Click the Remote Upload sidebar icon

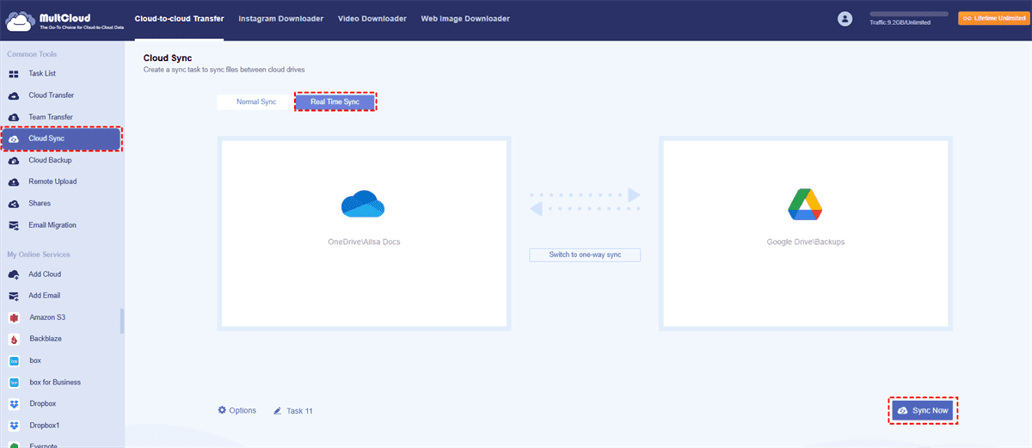(14, 181)
